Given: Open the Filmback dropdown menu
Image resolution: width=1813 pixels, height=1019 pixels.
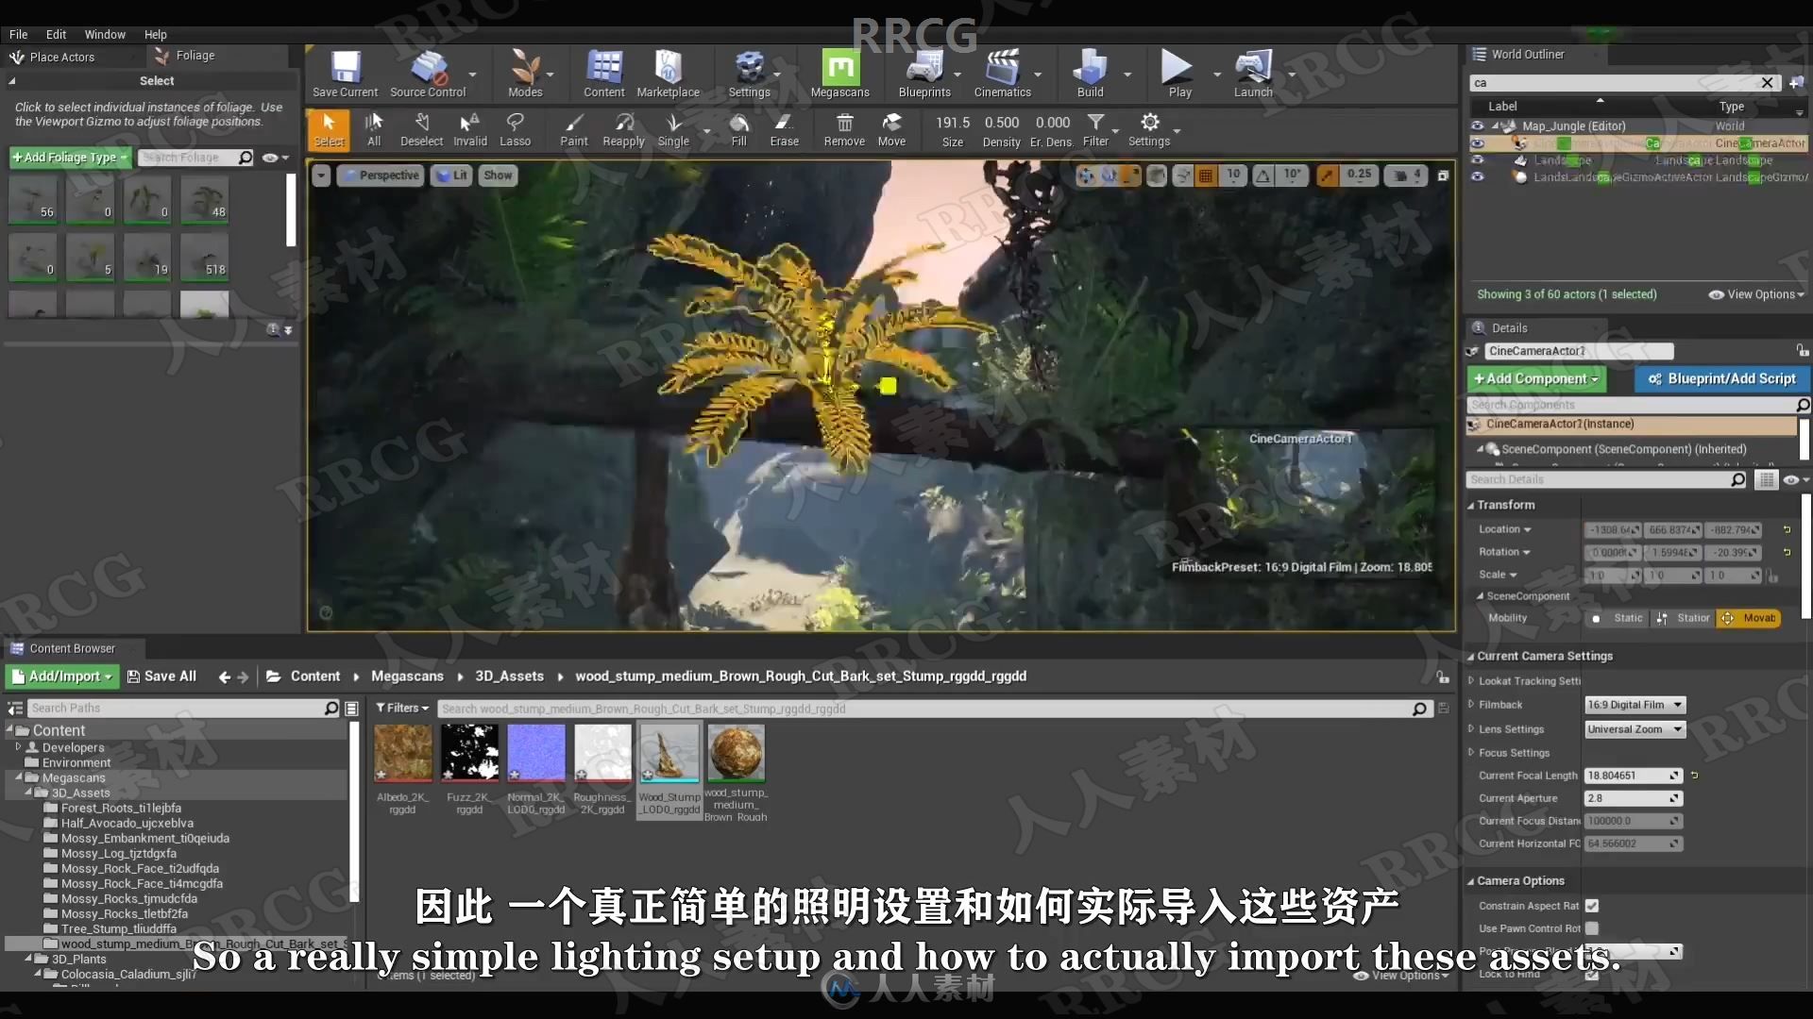Looking at the screenshot, I should (1633, 703).
